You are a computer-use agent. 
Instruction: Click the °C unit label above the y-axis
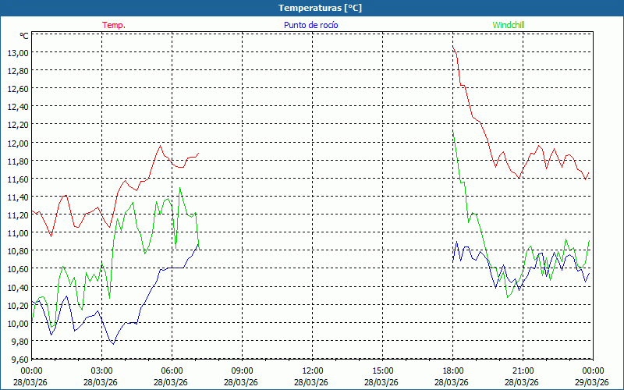pyautogui.click(x=23, y=36)
